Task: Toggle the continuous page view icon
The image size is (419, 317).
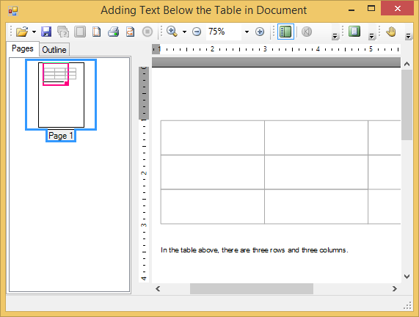Action: click(x=354, y=32)
